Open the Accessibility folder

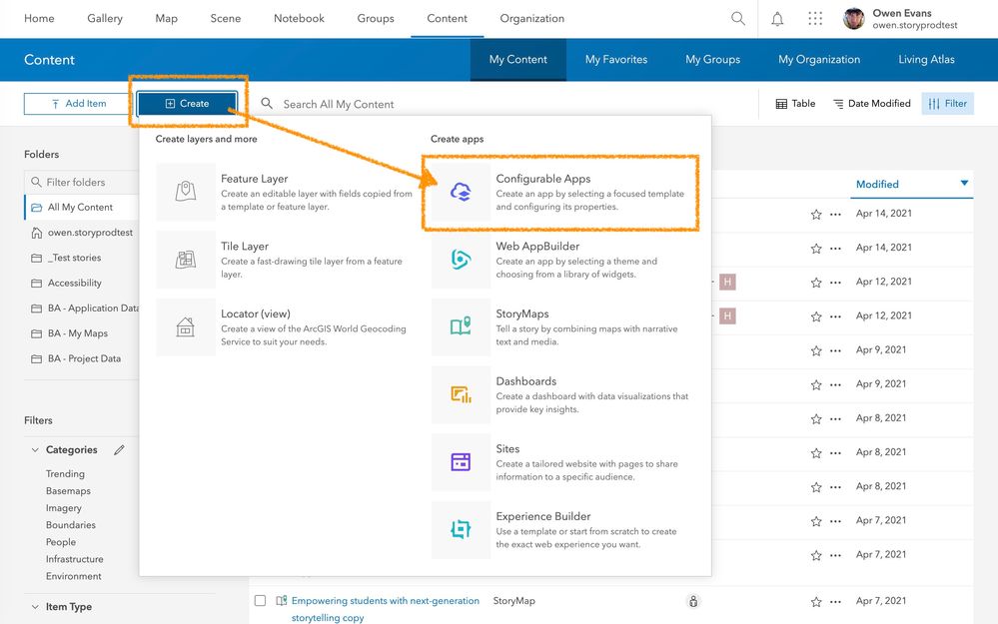[75, 284]
